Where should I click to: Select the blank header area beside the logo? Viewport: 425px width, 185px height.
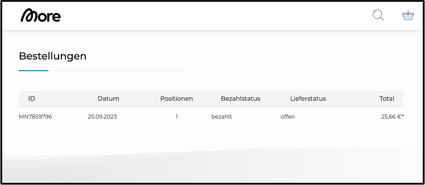pyautogui.click(x=217, y=15)
